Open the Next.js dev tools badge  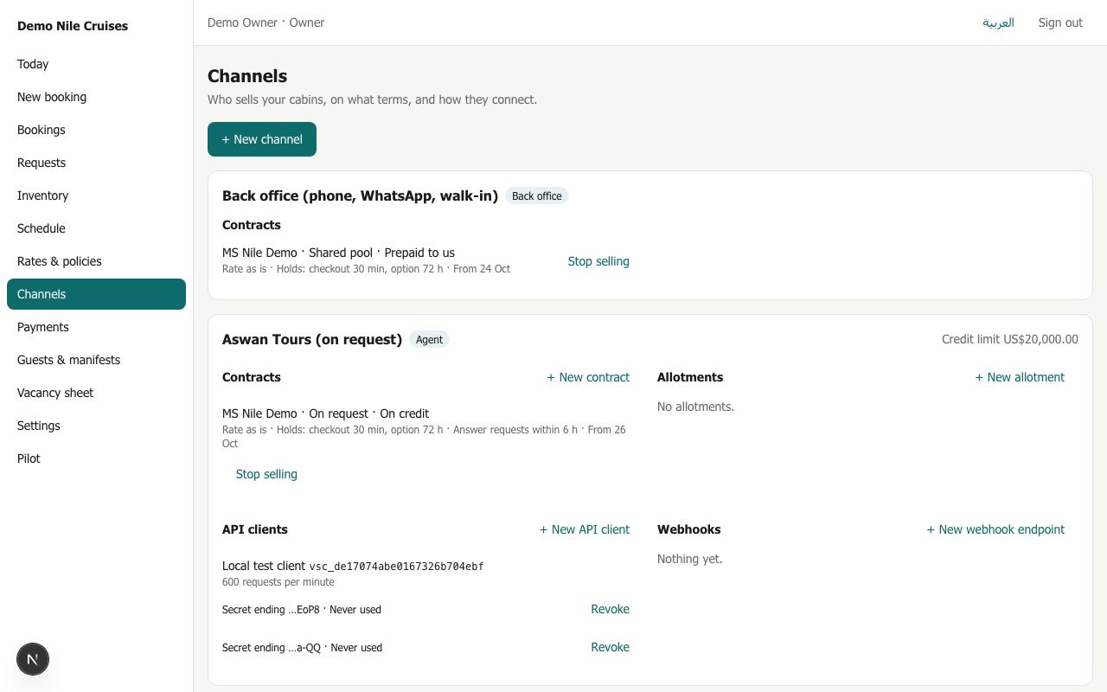[x=33, y=659]
